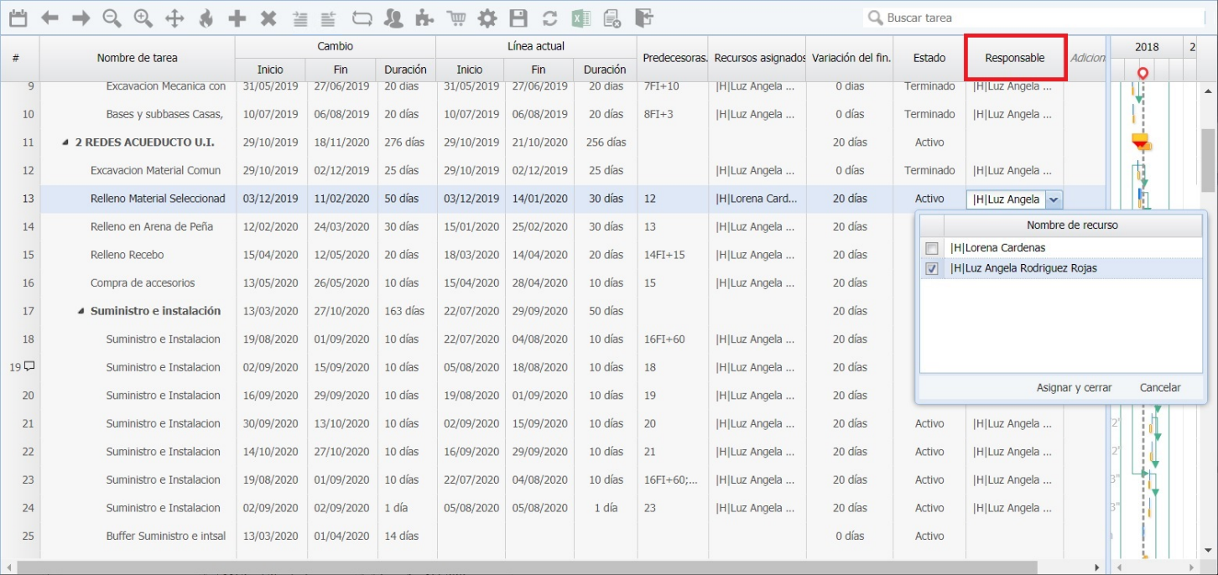
Task: Click the Nombre de tarea column header
Action: tap(138, 58)
